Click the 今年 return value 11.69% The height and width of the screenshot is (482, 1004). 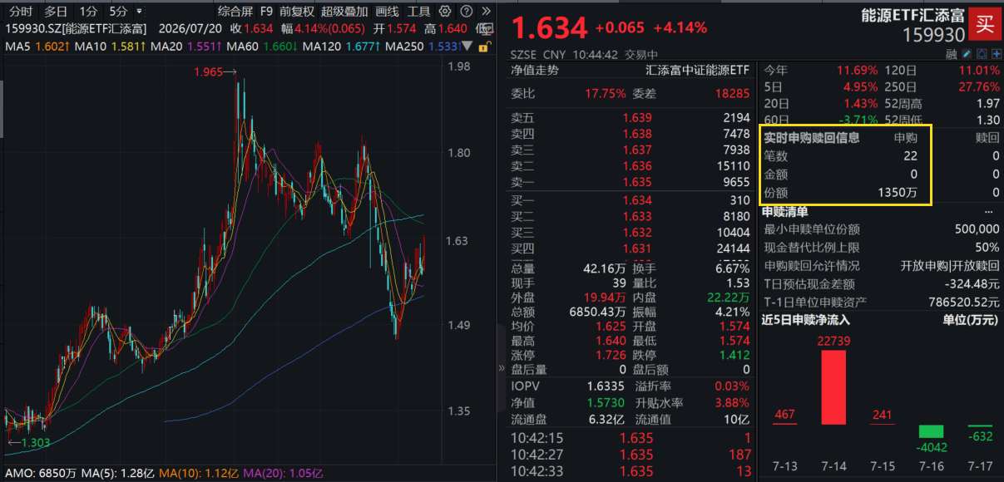857,71
